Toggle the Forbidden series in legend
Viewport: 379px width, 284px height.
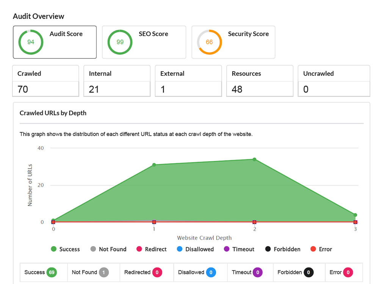tap(283, 249)
